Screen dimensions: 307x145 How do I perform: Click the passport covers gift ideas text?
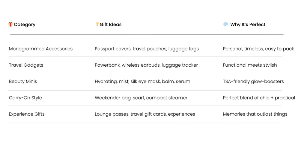(x=147, y=49)
